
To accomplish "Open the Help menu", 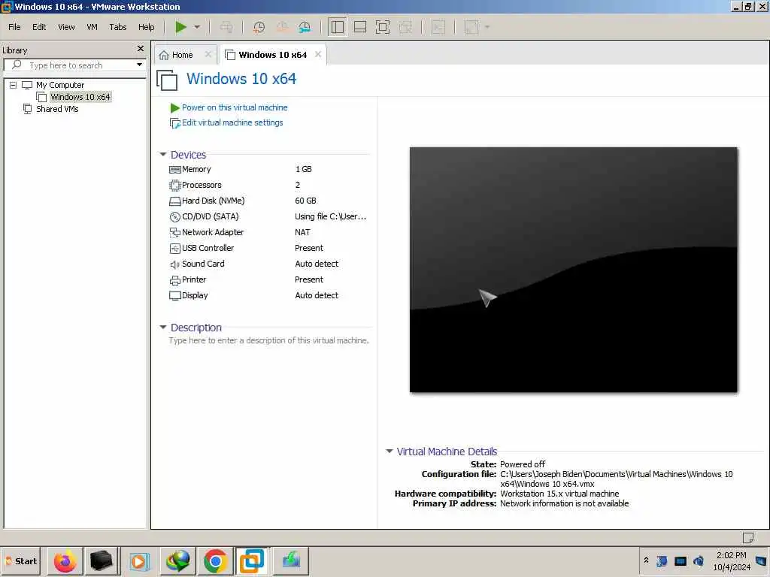I will tap(147, 27).
